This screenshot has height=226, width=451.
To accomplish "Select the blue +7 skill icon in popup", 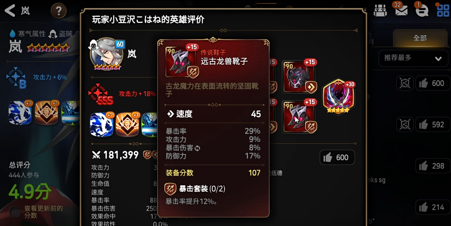I will click(101, 125).
